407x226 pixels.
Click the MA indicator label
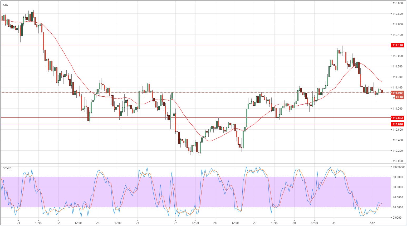[x=5, y=5]
